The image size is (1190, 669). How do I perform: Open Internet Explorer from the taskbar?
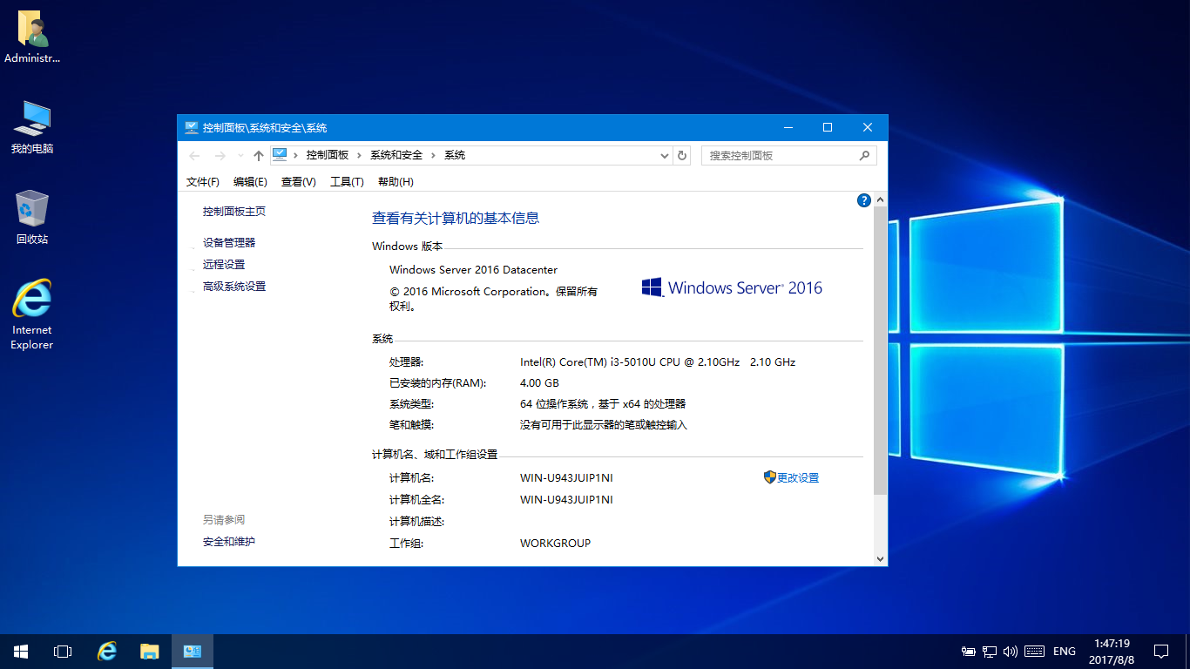tap(107, 652)
